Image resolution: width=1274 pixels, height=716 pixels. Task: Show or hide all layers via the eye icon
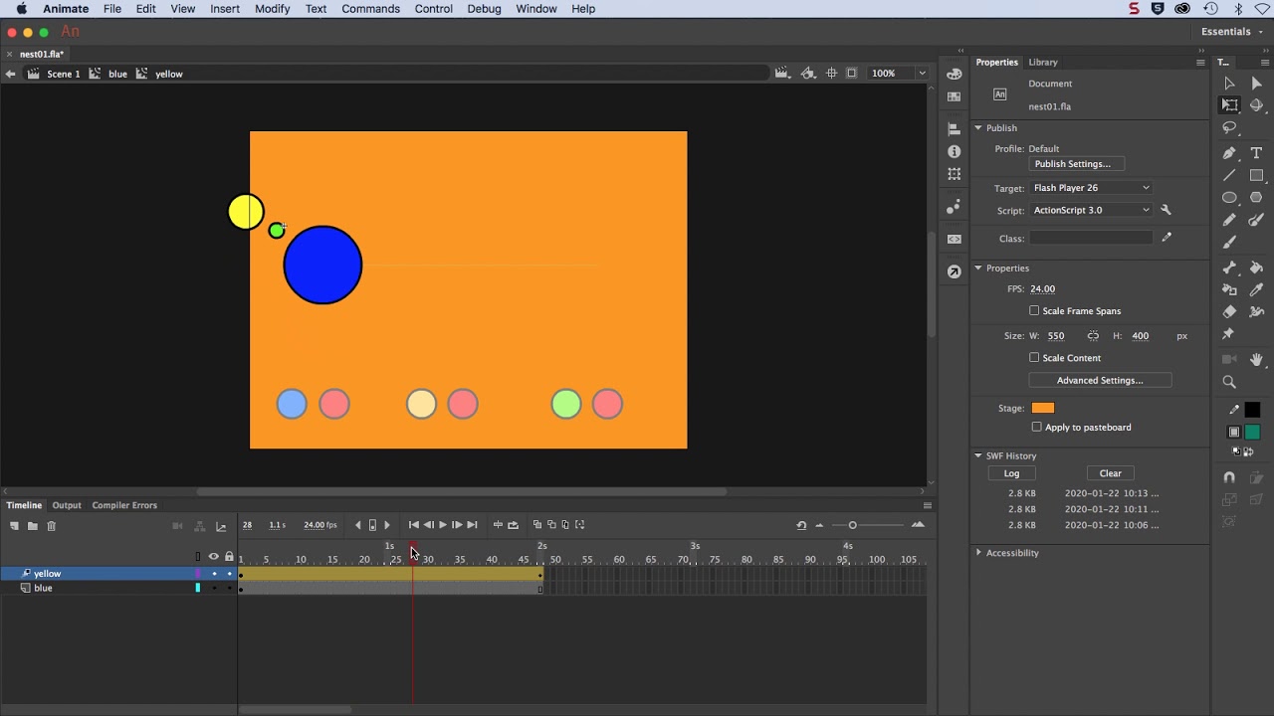[213, 557]
